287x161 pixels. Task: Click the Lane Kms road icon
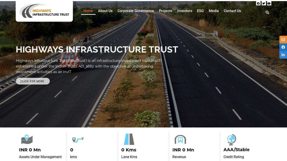(x=129, y=139)
